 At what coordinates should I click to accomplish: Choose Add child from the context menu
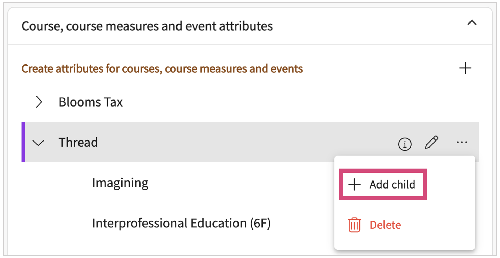pos(392,185)
